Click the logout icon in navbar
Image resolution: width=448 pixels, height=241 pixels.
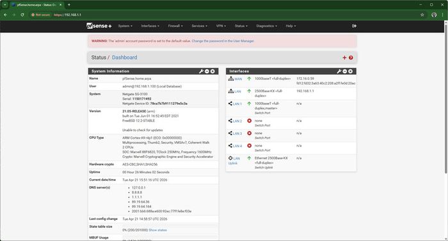click(355, 26)
